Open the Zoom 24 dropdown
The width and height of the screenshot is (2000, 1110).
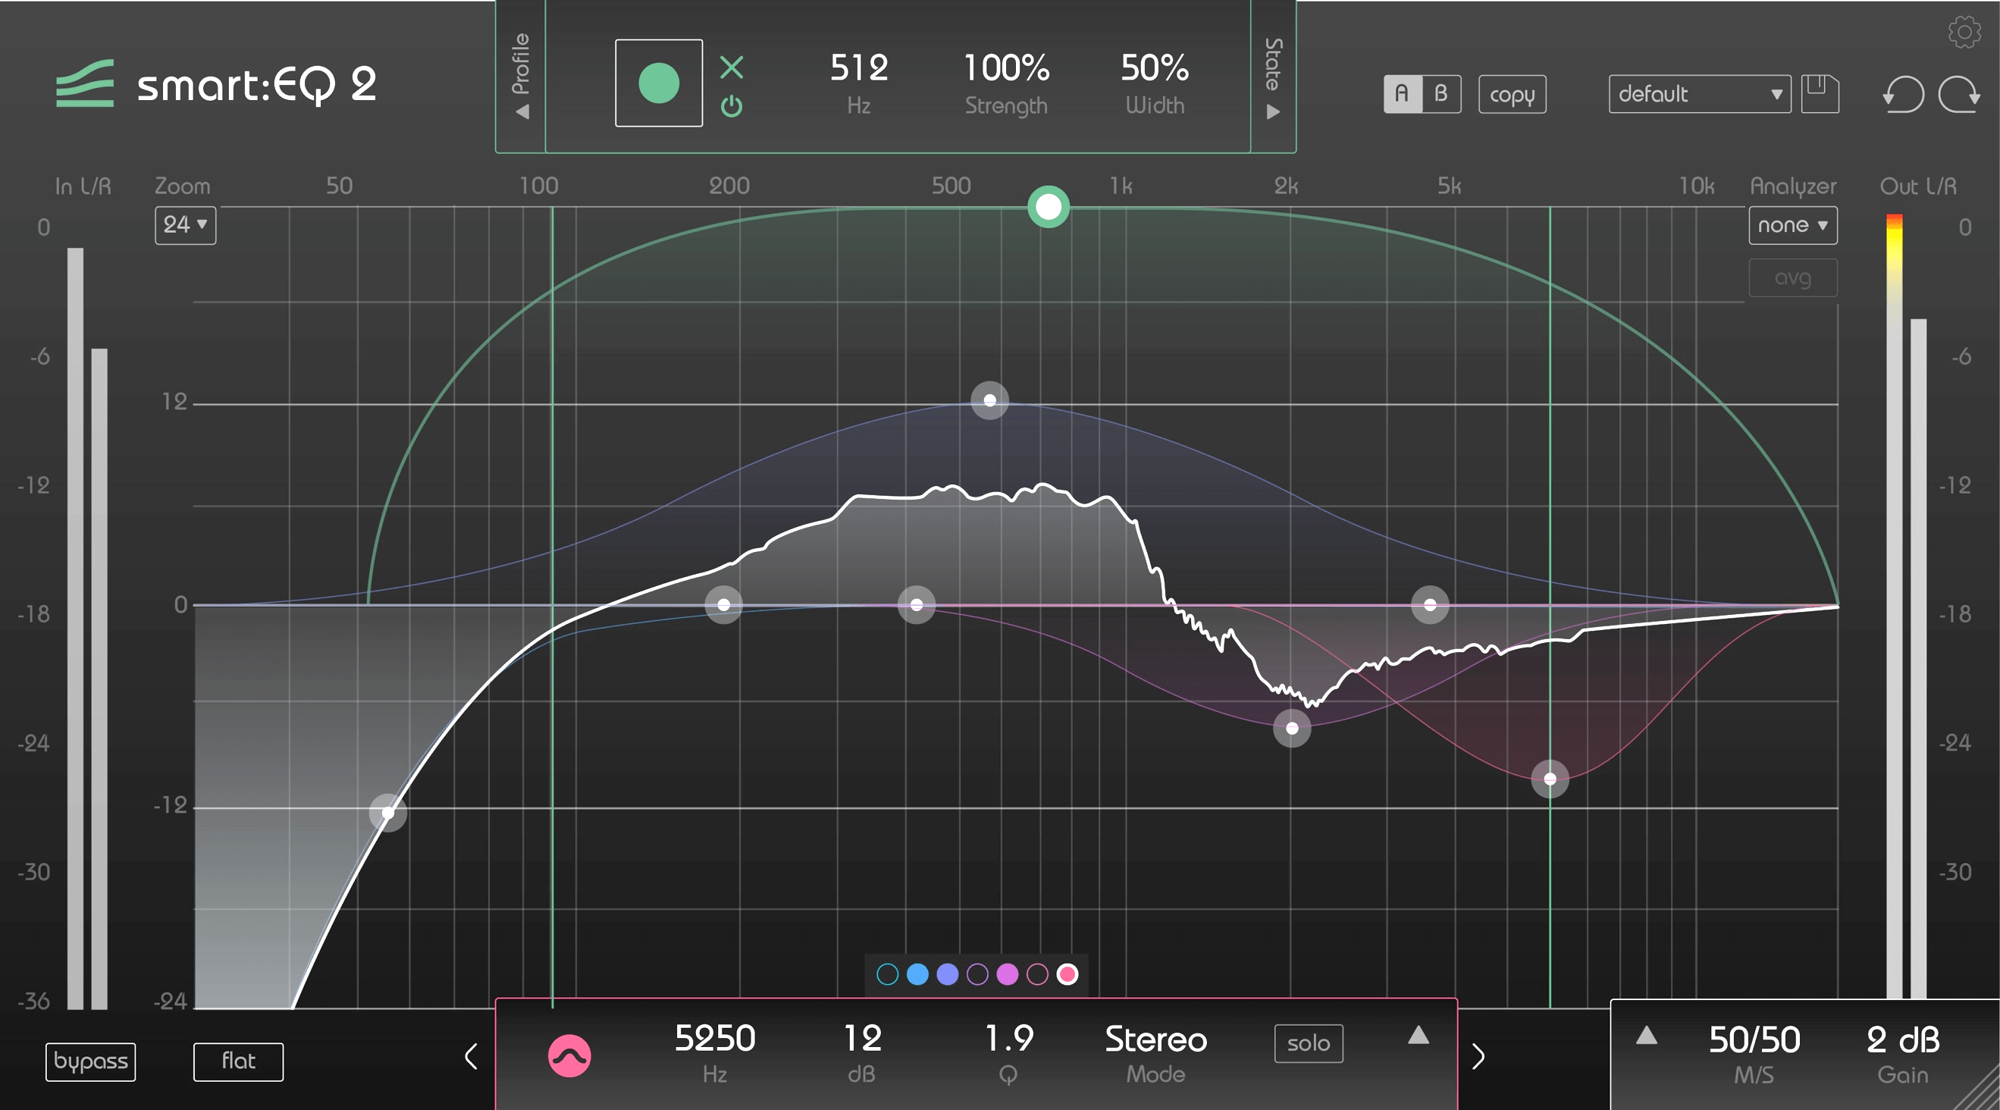point(185,225)
